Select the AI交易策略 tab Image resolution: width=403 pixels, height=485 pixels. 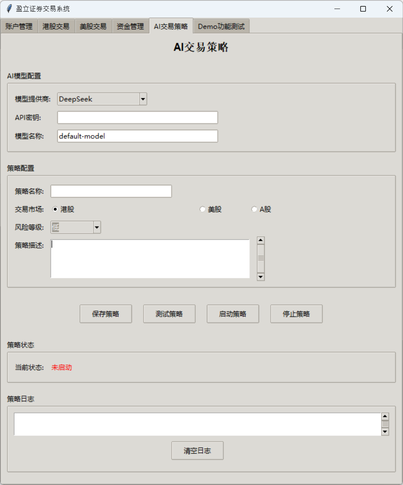(171, 26)
